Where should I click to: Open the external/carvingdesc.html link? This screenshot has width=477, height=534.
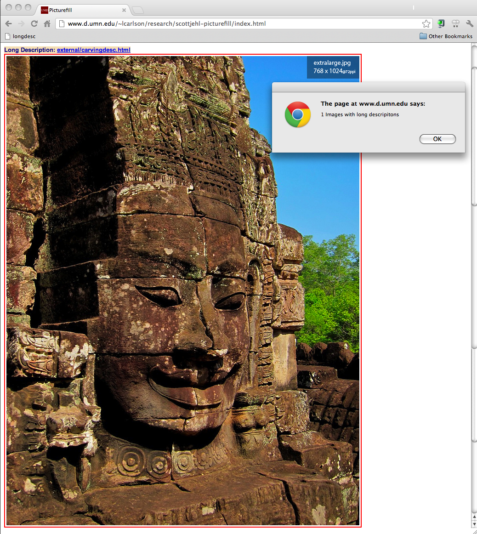pyautogui.click(x=94, y=50)
